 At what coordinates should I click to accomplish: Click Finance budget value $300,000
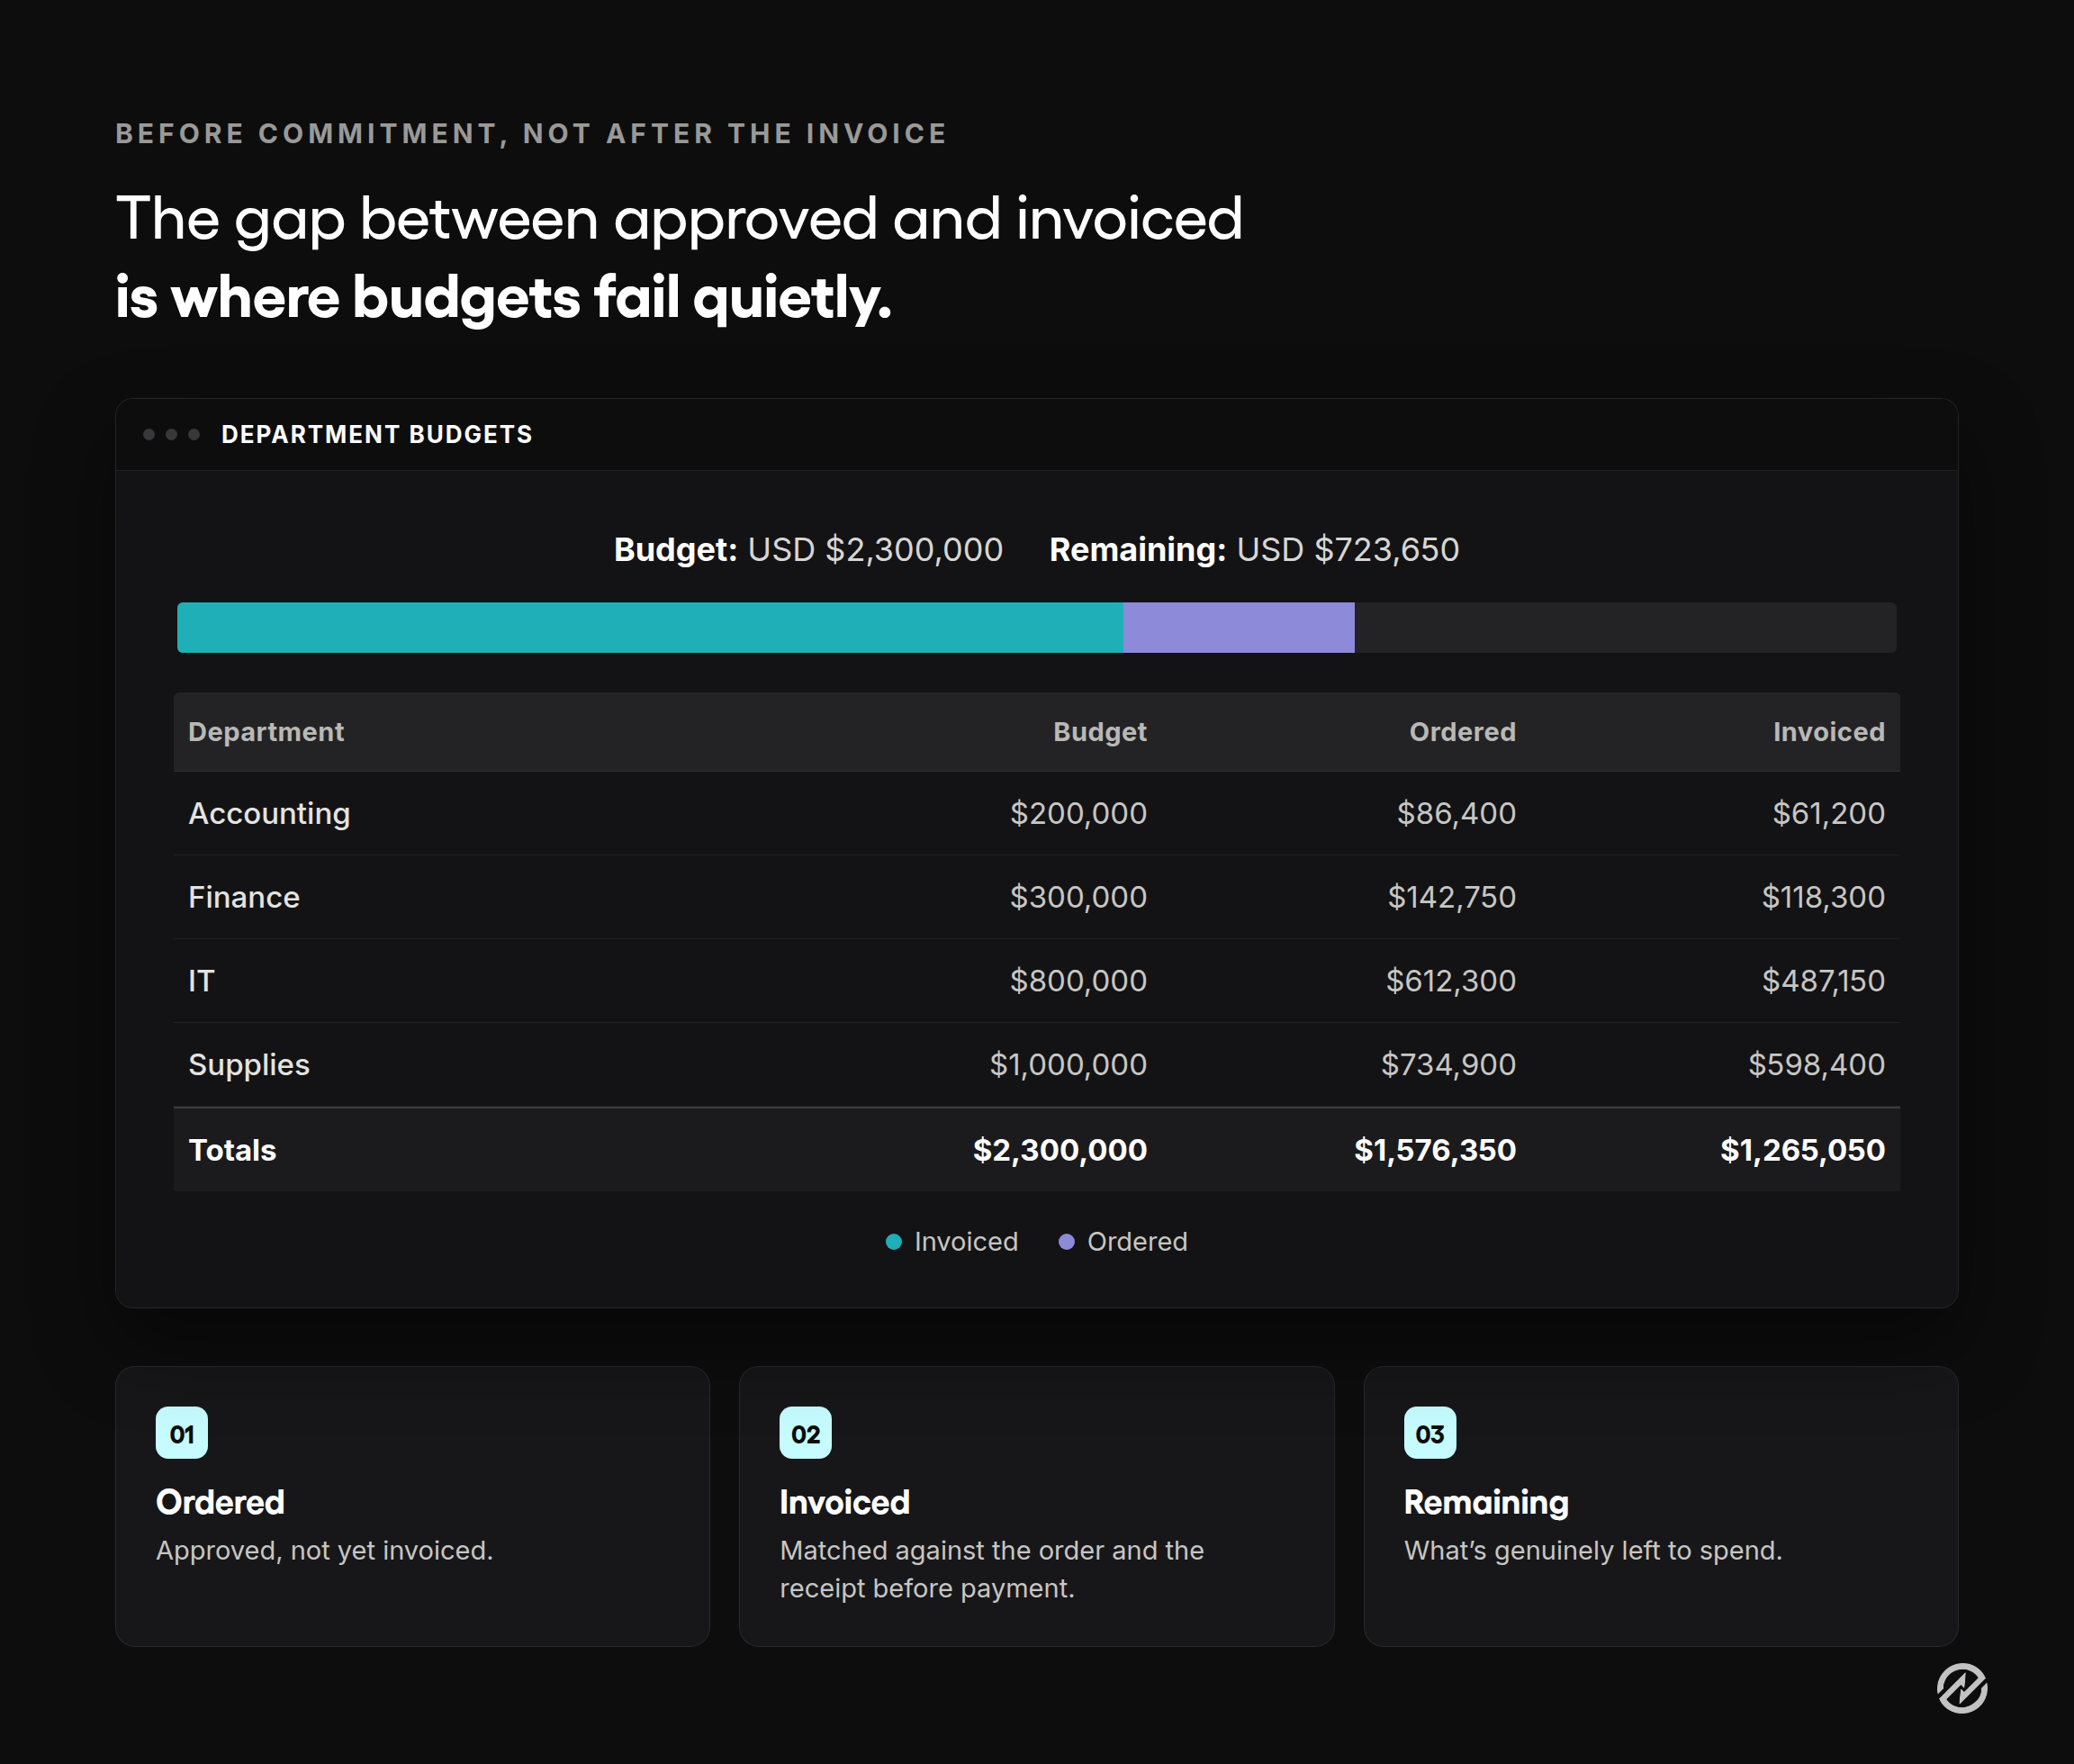point(1078,897)
